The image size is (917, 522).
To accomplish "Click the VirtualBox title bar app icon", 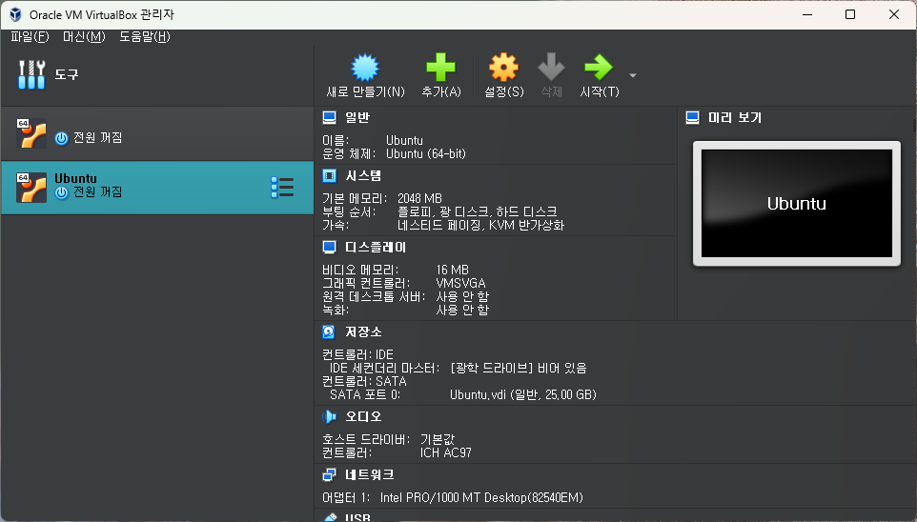I will click(x=16, y=14).
